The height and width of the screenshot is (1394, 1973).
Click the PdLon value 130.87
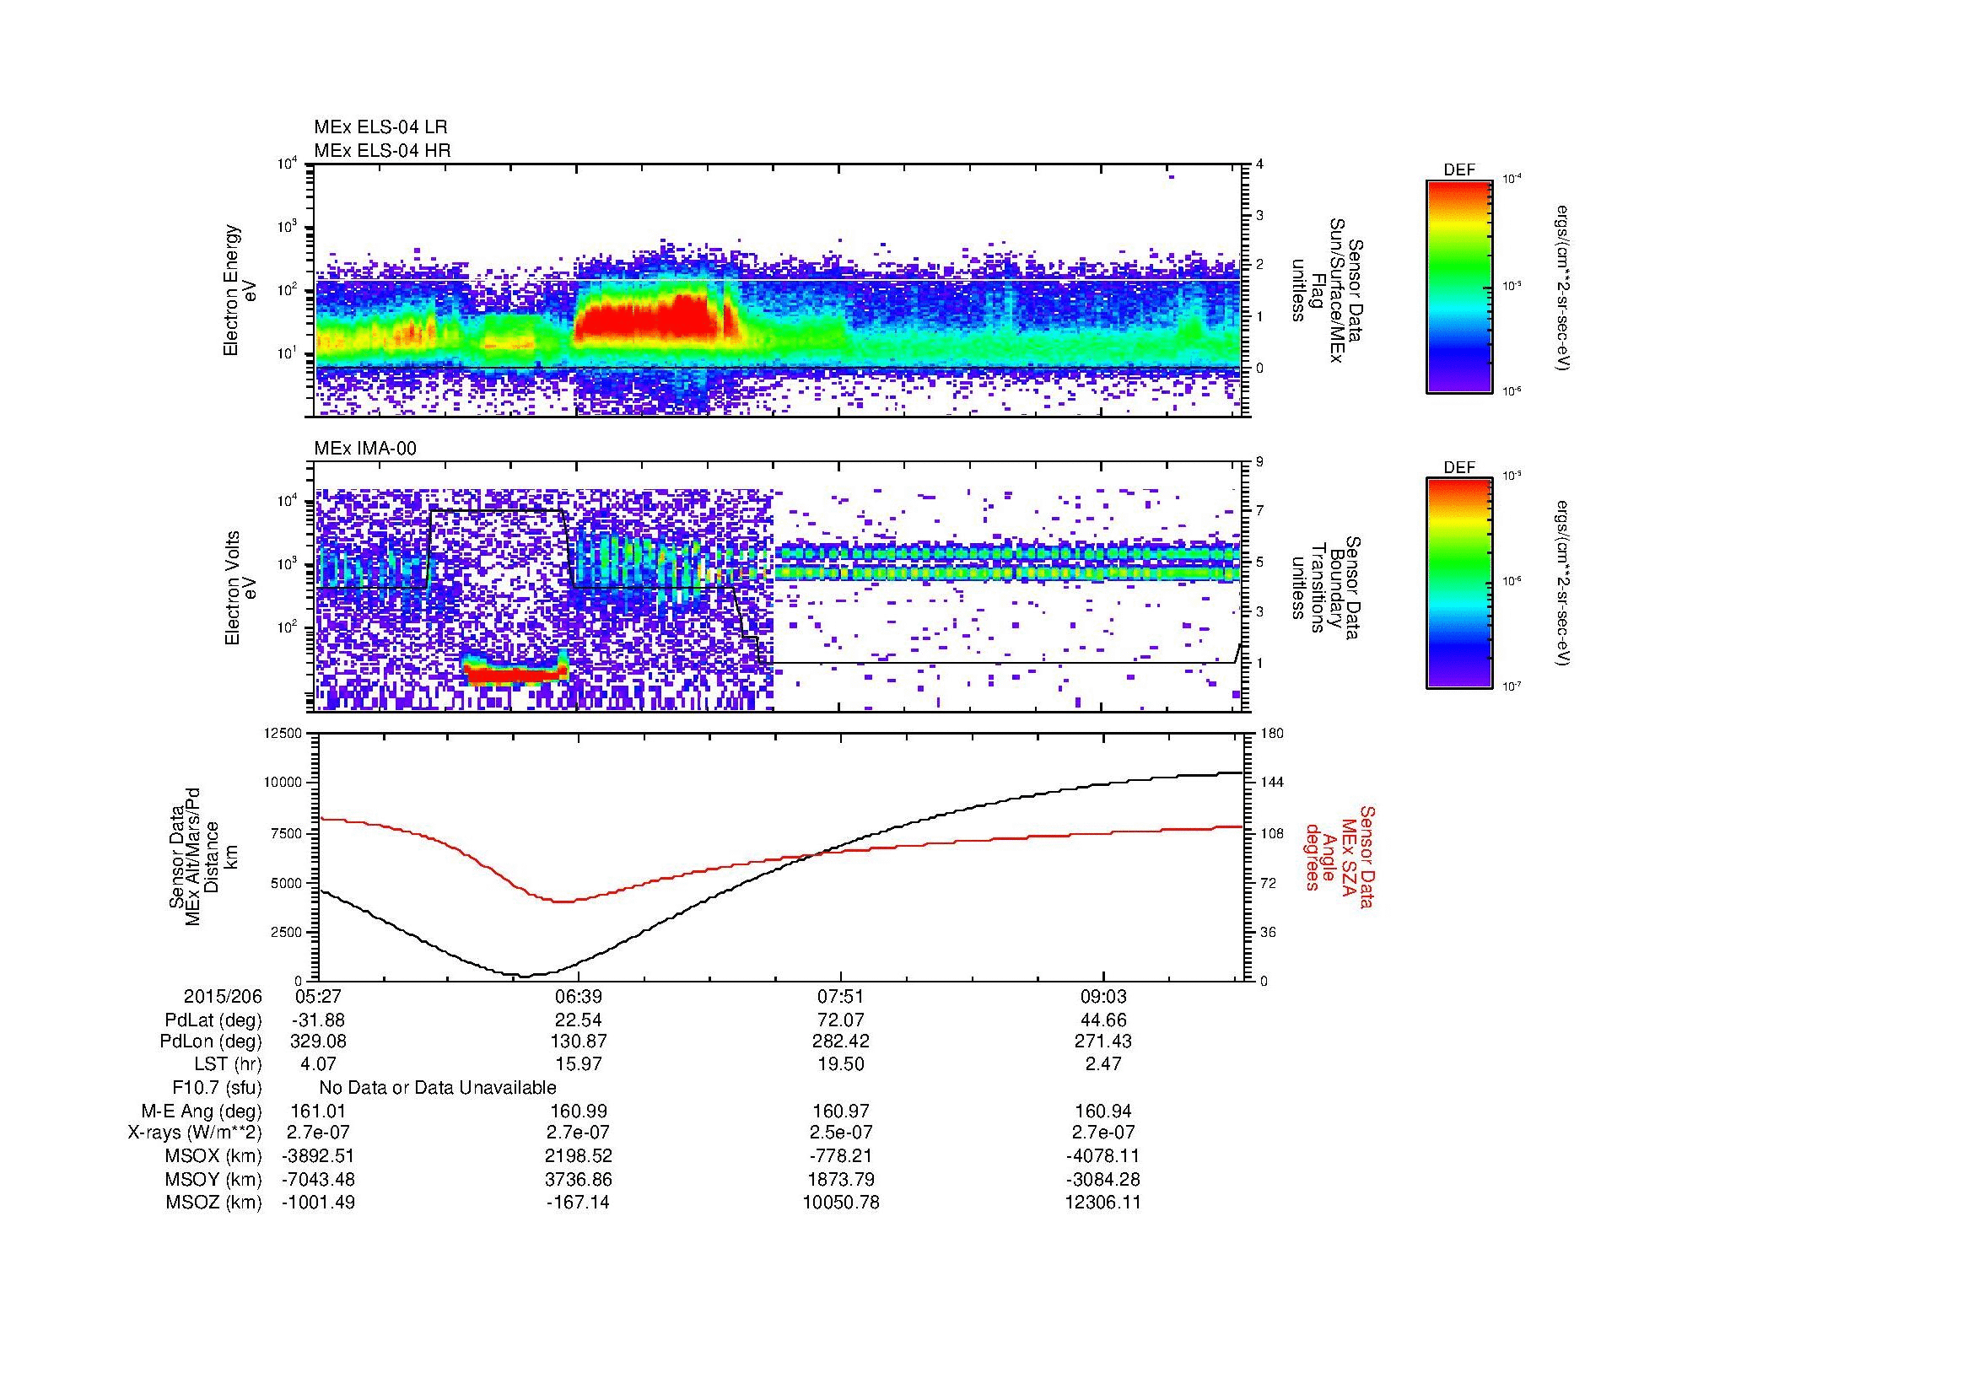pos(579,1041)
